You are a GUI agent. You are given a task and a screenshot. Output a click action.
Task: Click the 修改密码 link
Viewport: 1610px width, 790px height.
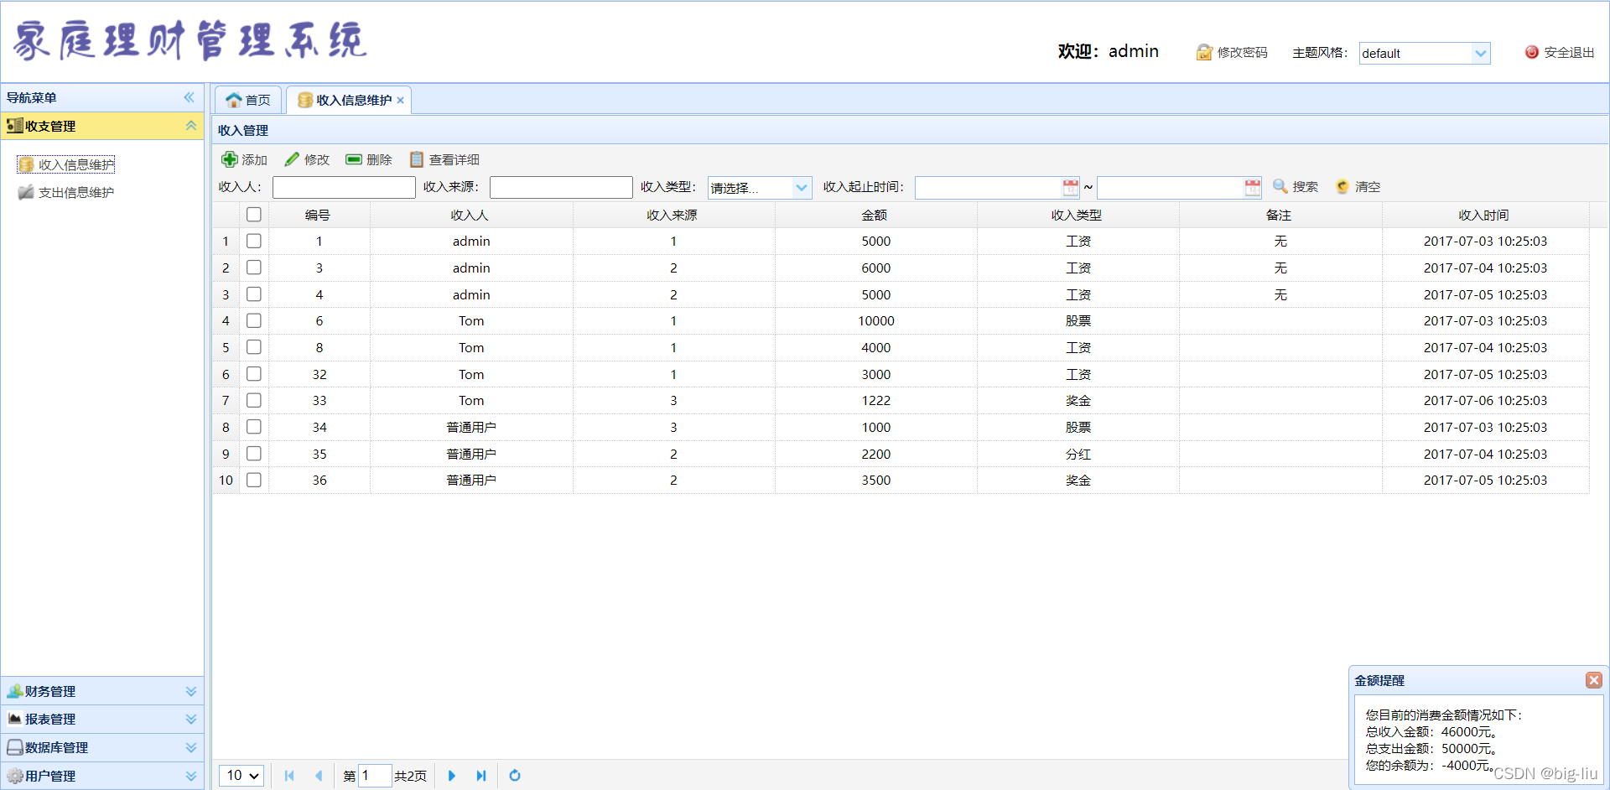click(x=1243, y=52)
